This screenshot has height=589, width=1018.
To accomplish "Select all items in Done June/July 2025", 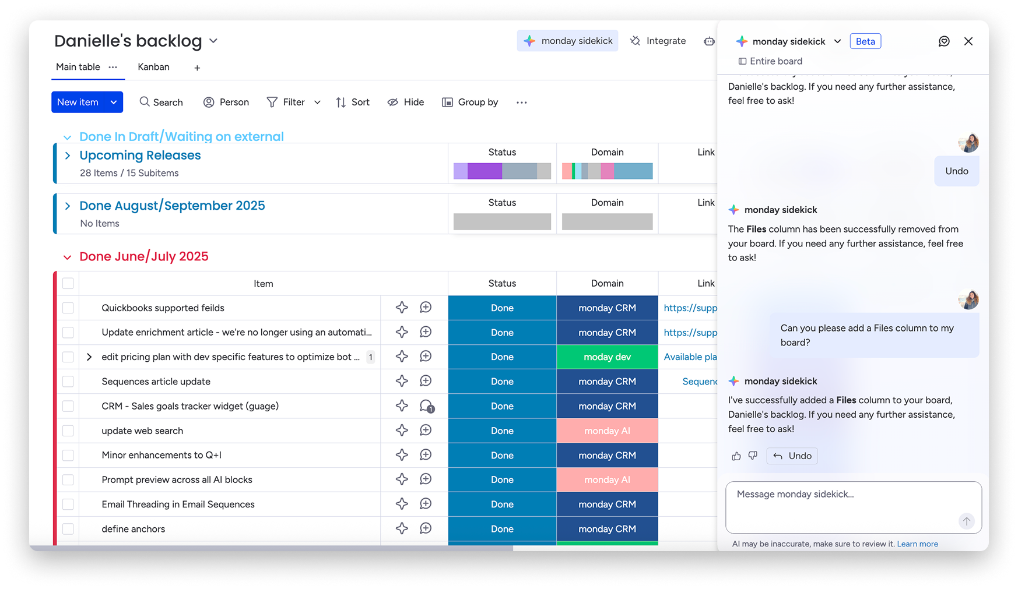I will pos(68,283).
